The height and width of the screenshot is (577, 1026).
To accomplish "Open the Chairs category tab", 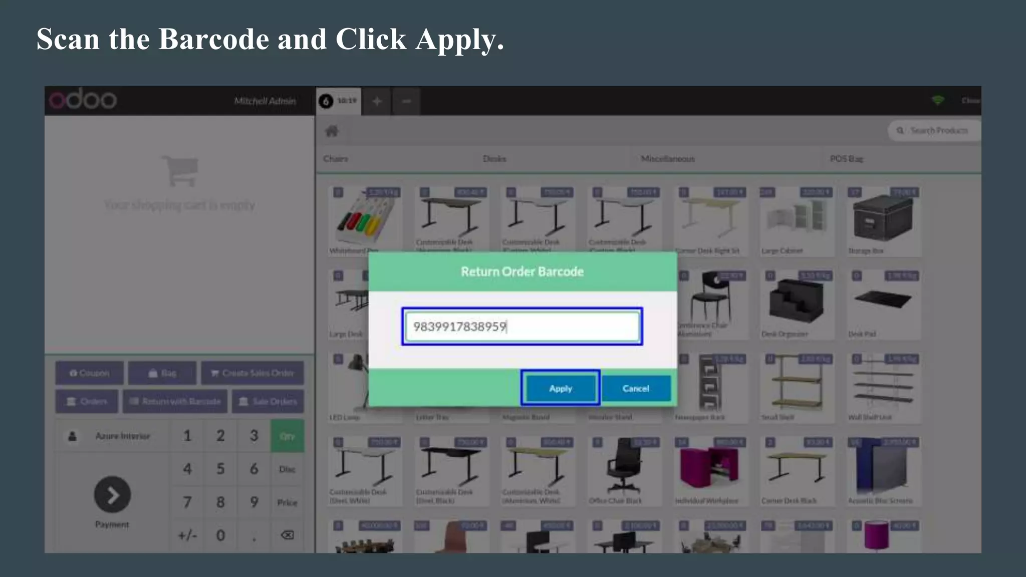I will 336,159.
